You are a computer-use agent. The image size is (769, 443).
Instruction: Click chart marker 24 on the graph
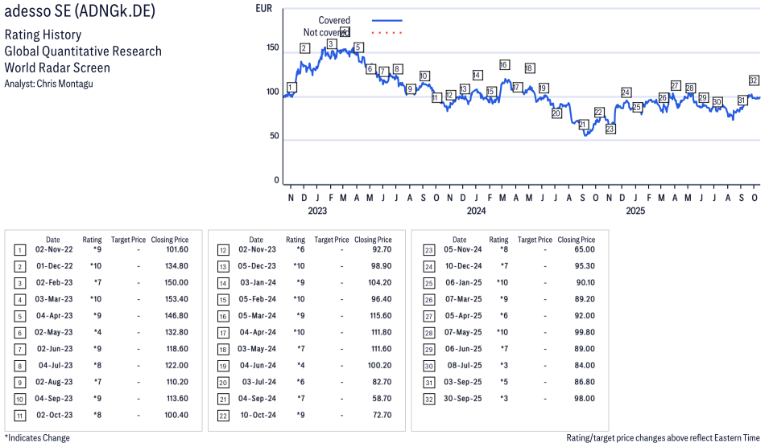(x=626, y=92)
